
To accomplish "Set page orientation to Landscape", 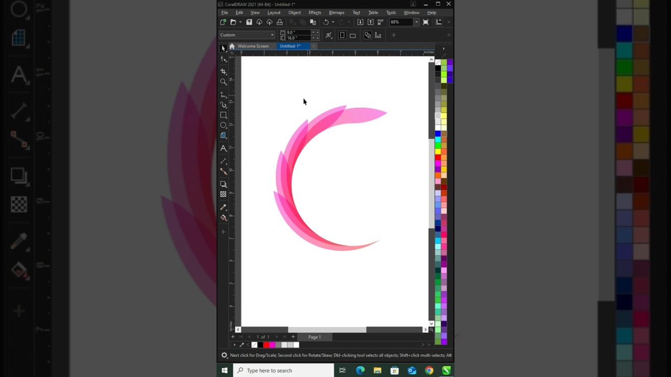I will [x=353, y=35].
